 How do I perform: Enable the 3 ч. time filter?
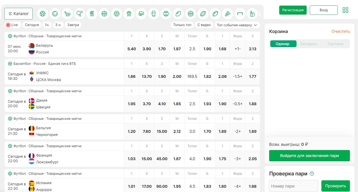click(x=58, y=25)
